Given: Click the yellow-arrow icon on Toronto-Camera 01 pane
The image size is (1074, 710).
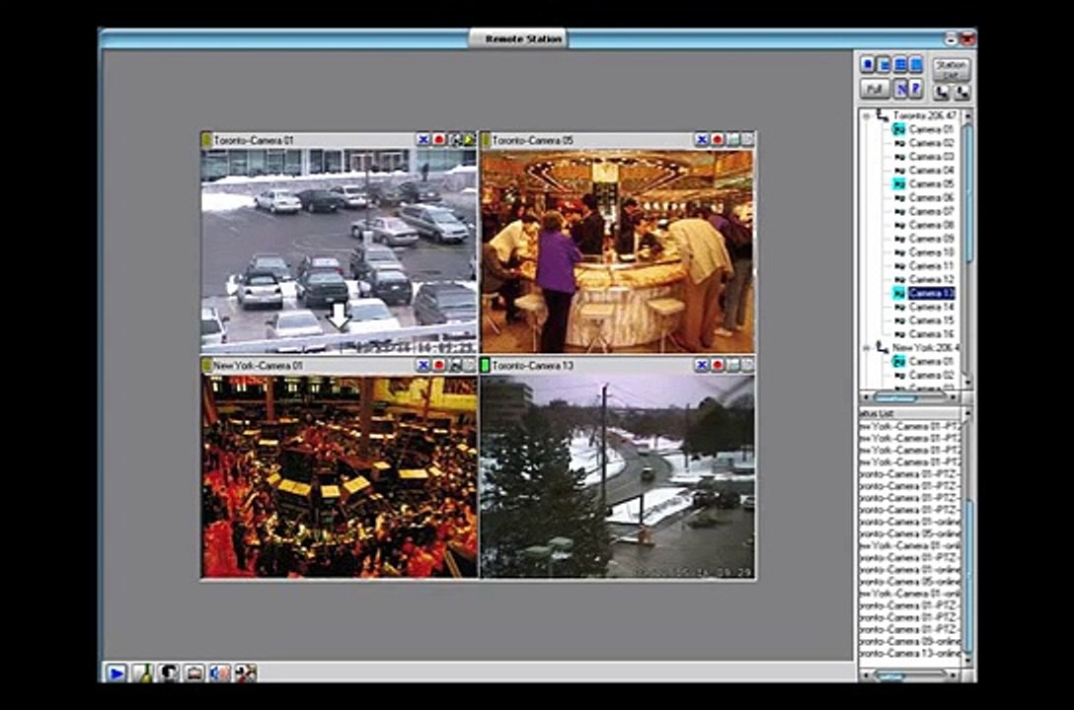Looking at the screenshot, I should tap(469, 140).
